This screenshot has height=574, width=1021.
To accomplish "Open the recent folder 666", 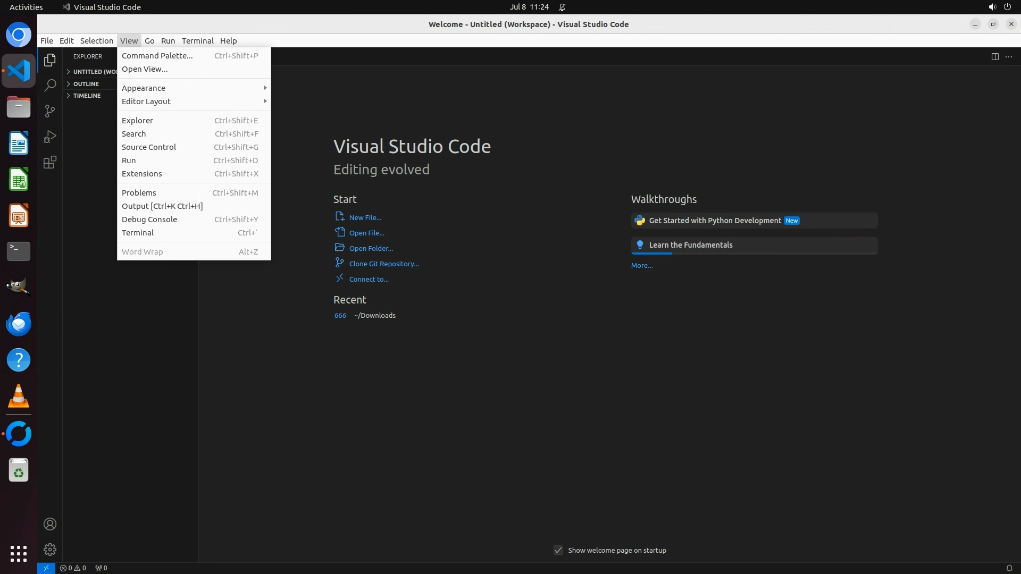I will [340, 316].
